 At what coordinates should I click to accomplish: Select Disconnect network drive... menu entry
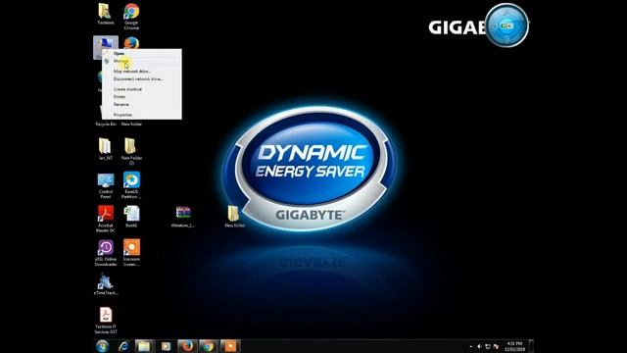pyautogui.click(x=141, y=79)
